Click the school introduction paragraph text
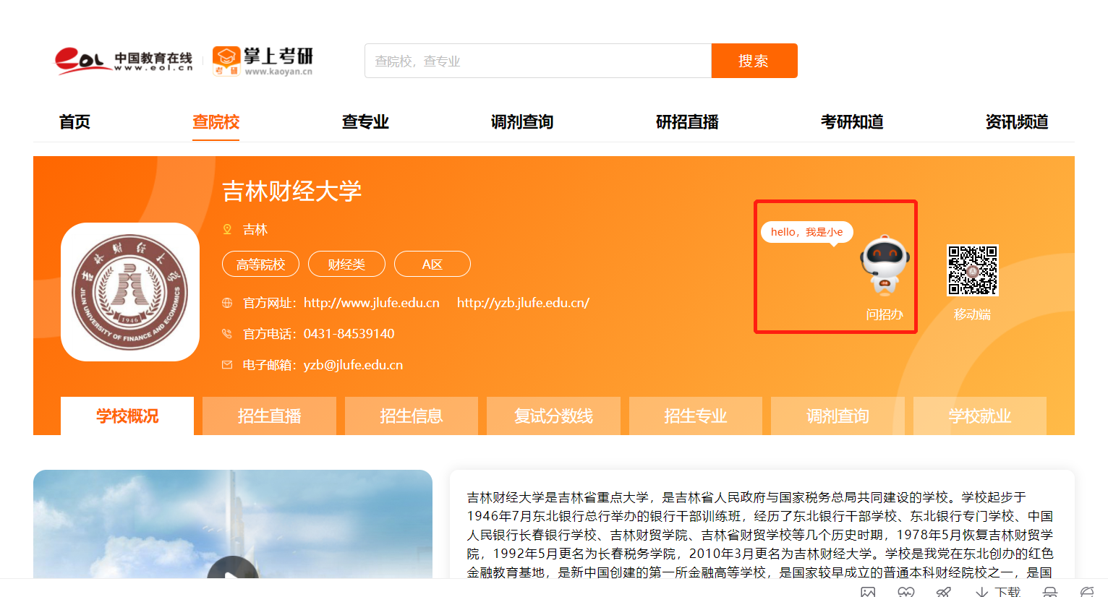The width and height of the screenshot is (1108, 597). click(760, 535)
